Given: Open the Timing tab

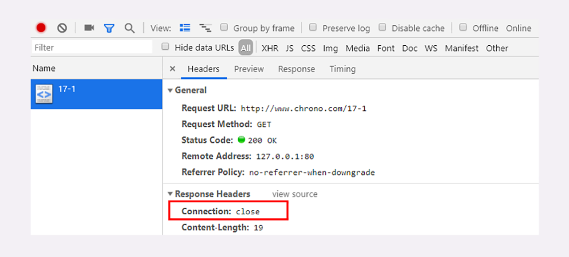Looking at the screenshot, I should pyautogui.click(x=342, y=69).
